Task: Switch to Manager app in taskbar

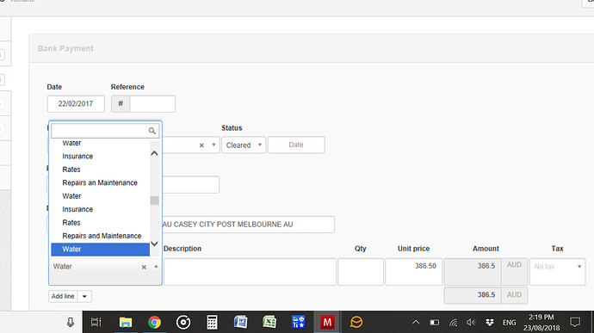Action: coord(327,323)
